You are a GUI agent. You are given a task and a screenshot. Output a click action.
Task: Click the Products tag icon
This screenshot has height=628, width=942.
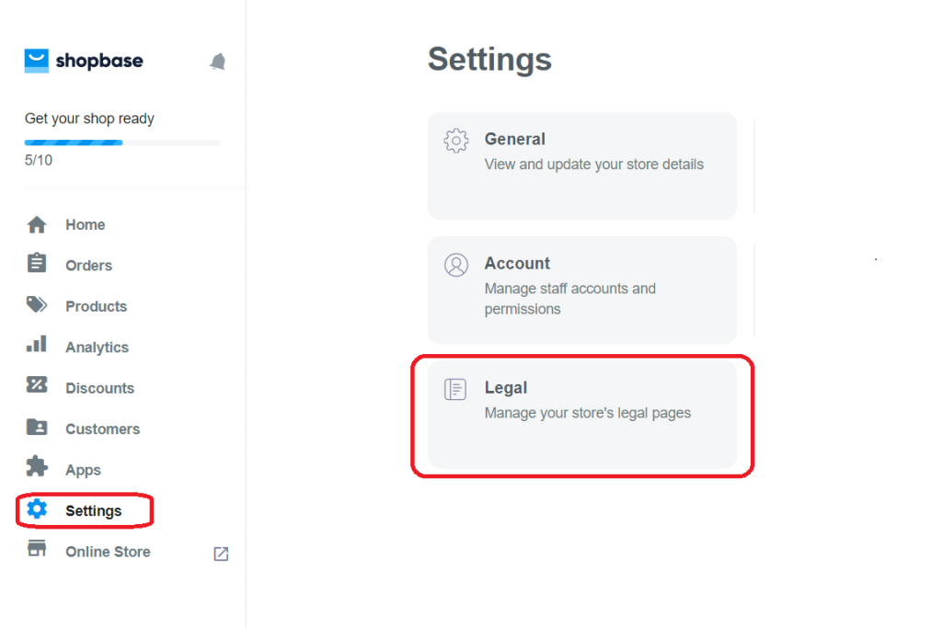click(37, 304)
